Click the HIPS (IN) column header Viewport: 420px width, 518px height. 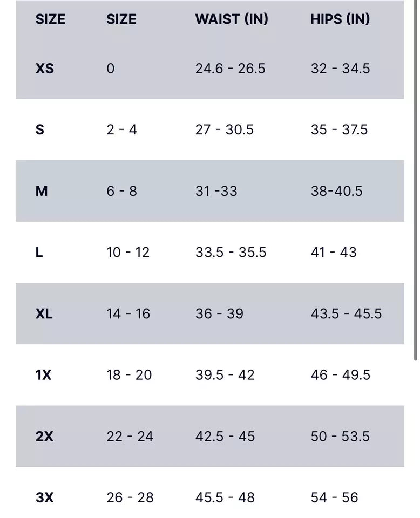[x=340, y=19]
